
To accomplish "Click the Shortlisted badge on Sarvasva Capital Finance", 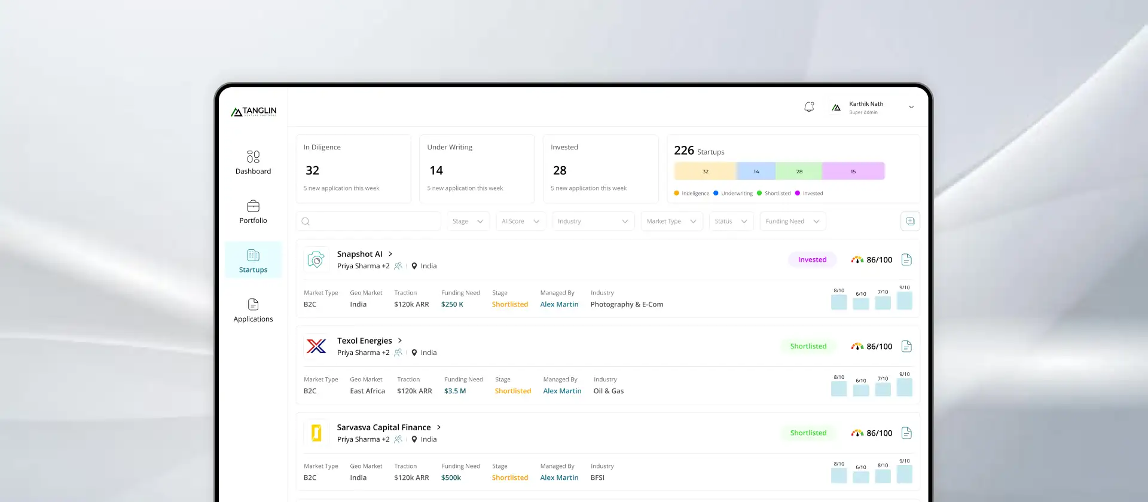I will pyautogui.click(x=808, y=433).
